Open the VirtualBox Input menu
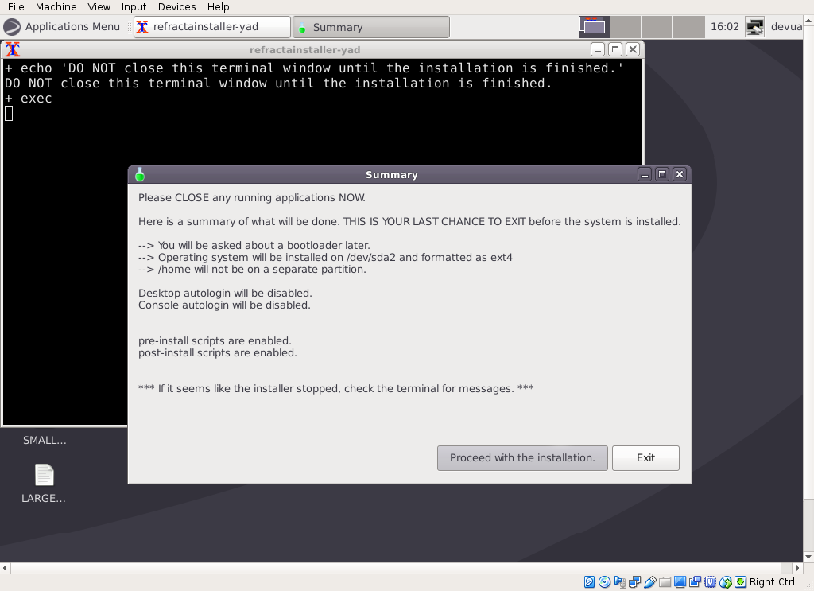Viewport: 814px width, 591px height. point(134,6)
